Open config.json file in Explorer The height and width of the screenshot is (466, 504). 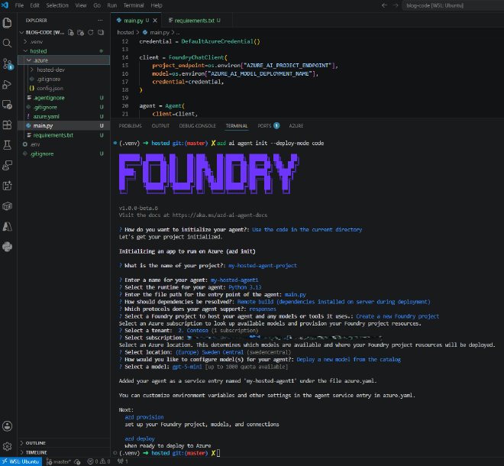[63, 89]
